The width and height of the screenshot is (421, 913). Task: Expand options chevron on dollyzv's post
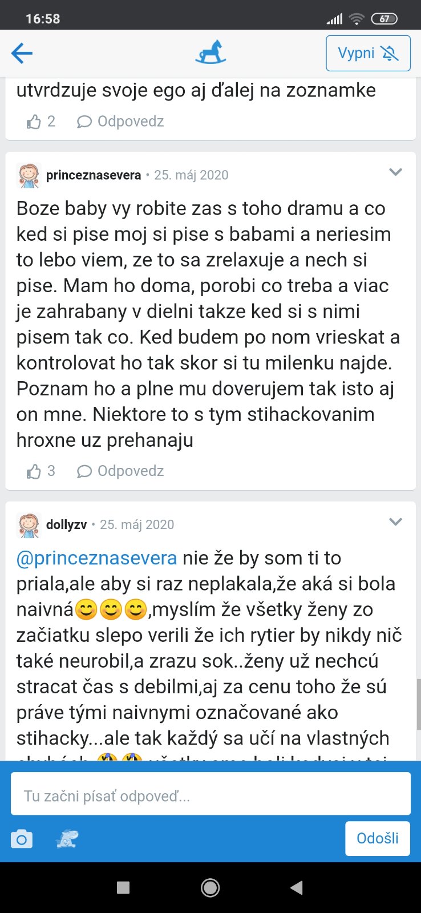(395, 522)
